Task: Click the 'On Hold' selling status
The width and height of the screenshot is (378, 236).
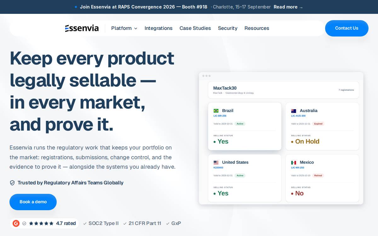Action: point(305,142)
